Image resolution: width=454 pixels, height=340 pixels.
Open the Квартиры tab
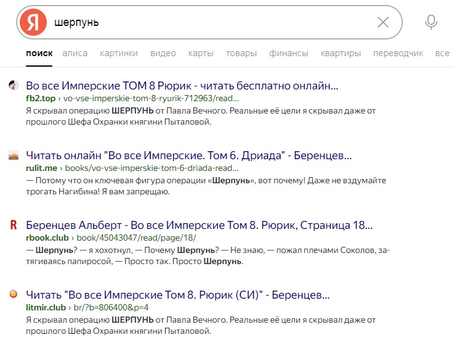[341, 53]
